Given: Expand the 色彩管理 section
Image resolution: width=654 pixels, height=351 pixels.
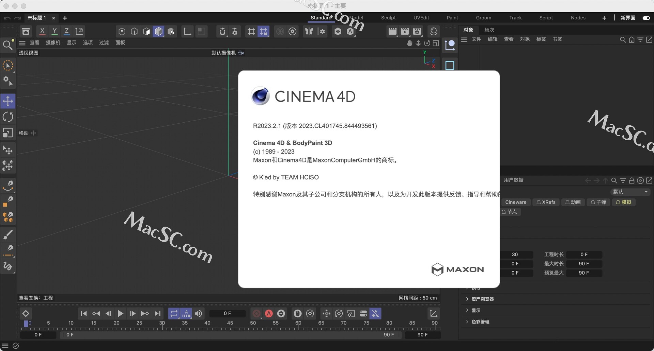Looking at the screenshot, I should coord(480,322).
